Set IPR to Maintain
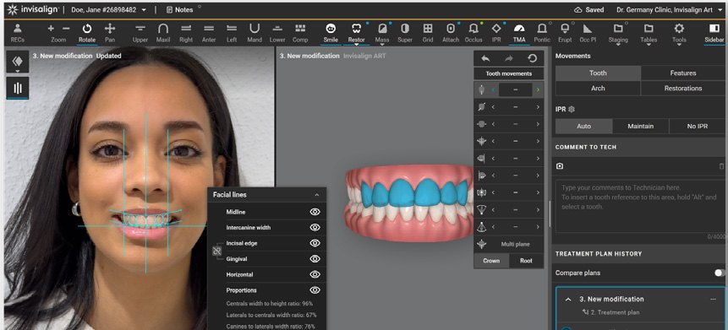This screenshot has width=728, height=330. click(641, 126)
